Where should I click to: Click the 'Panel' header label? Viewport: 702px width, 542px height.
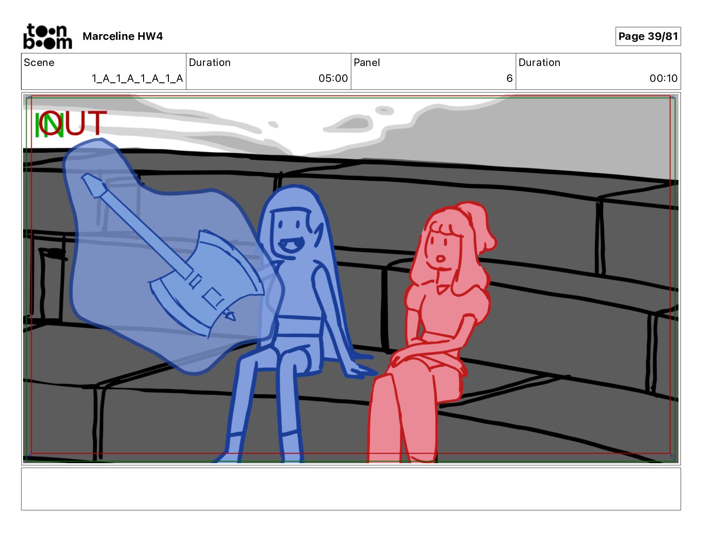(x=367, y=62)
